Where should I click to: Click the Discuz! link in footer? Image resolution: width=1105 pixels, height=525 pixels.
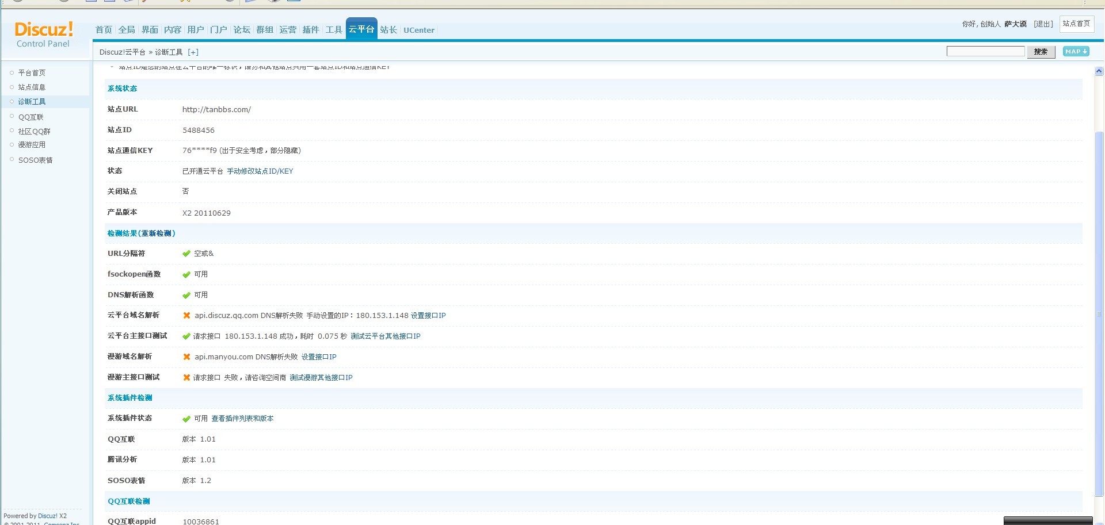(x=48, y=516)
